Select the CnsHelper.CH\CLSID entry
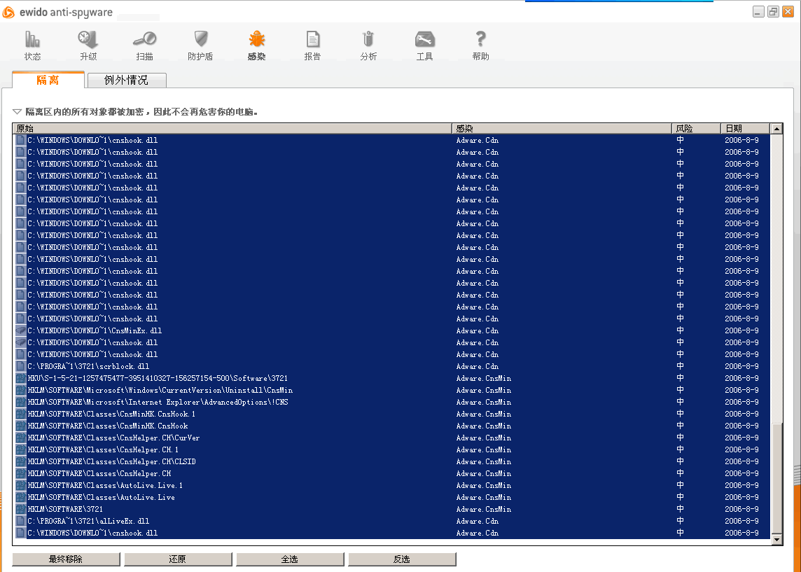This screenshot has width=801, height=572. [x=392, y=461]
